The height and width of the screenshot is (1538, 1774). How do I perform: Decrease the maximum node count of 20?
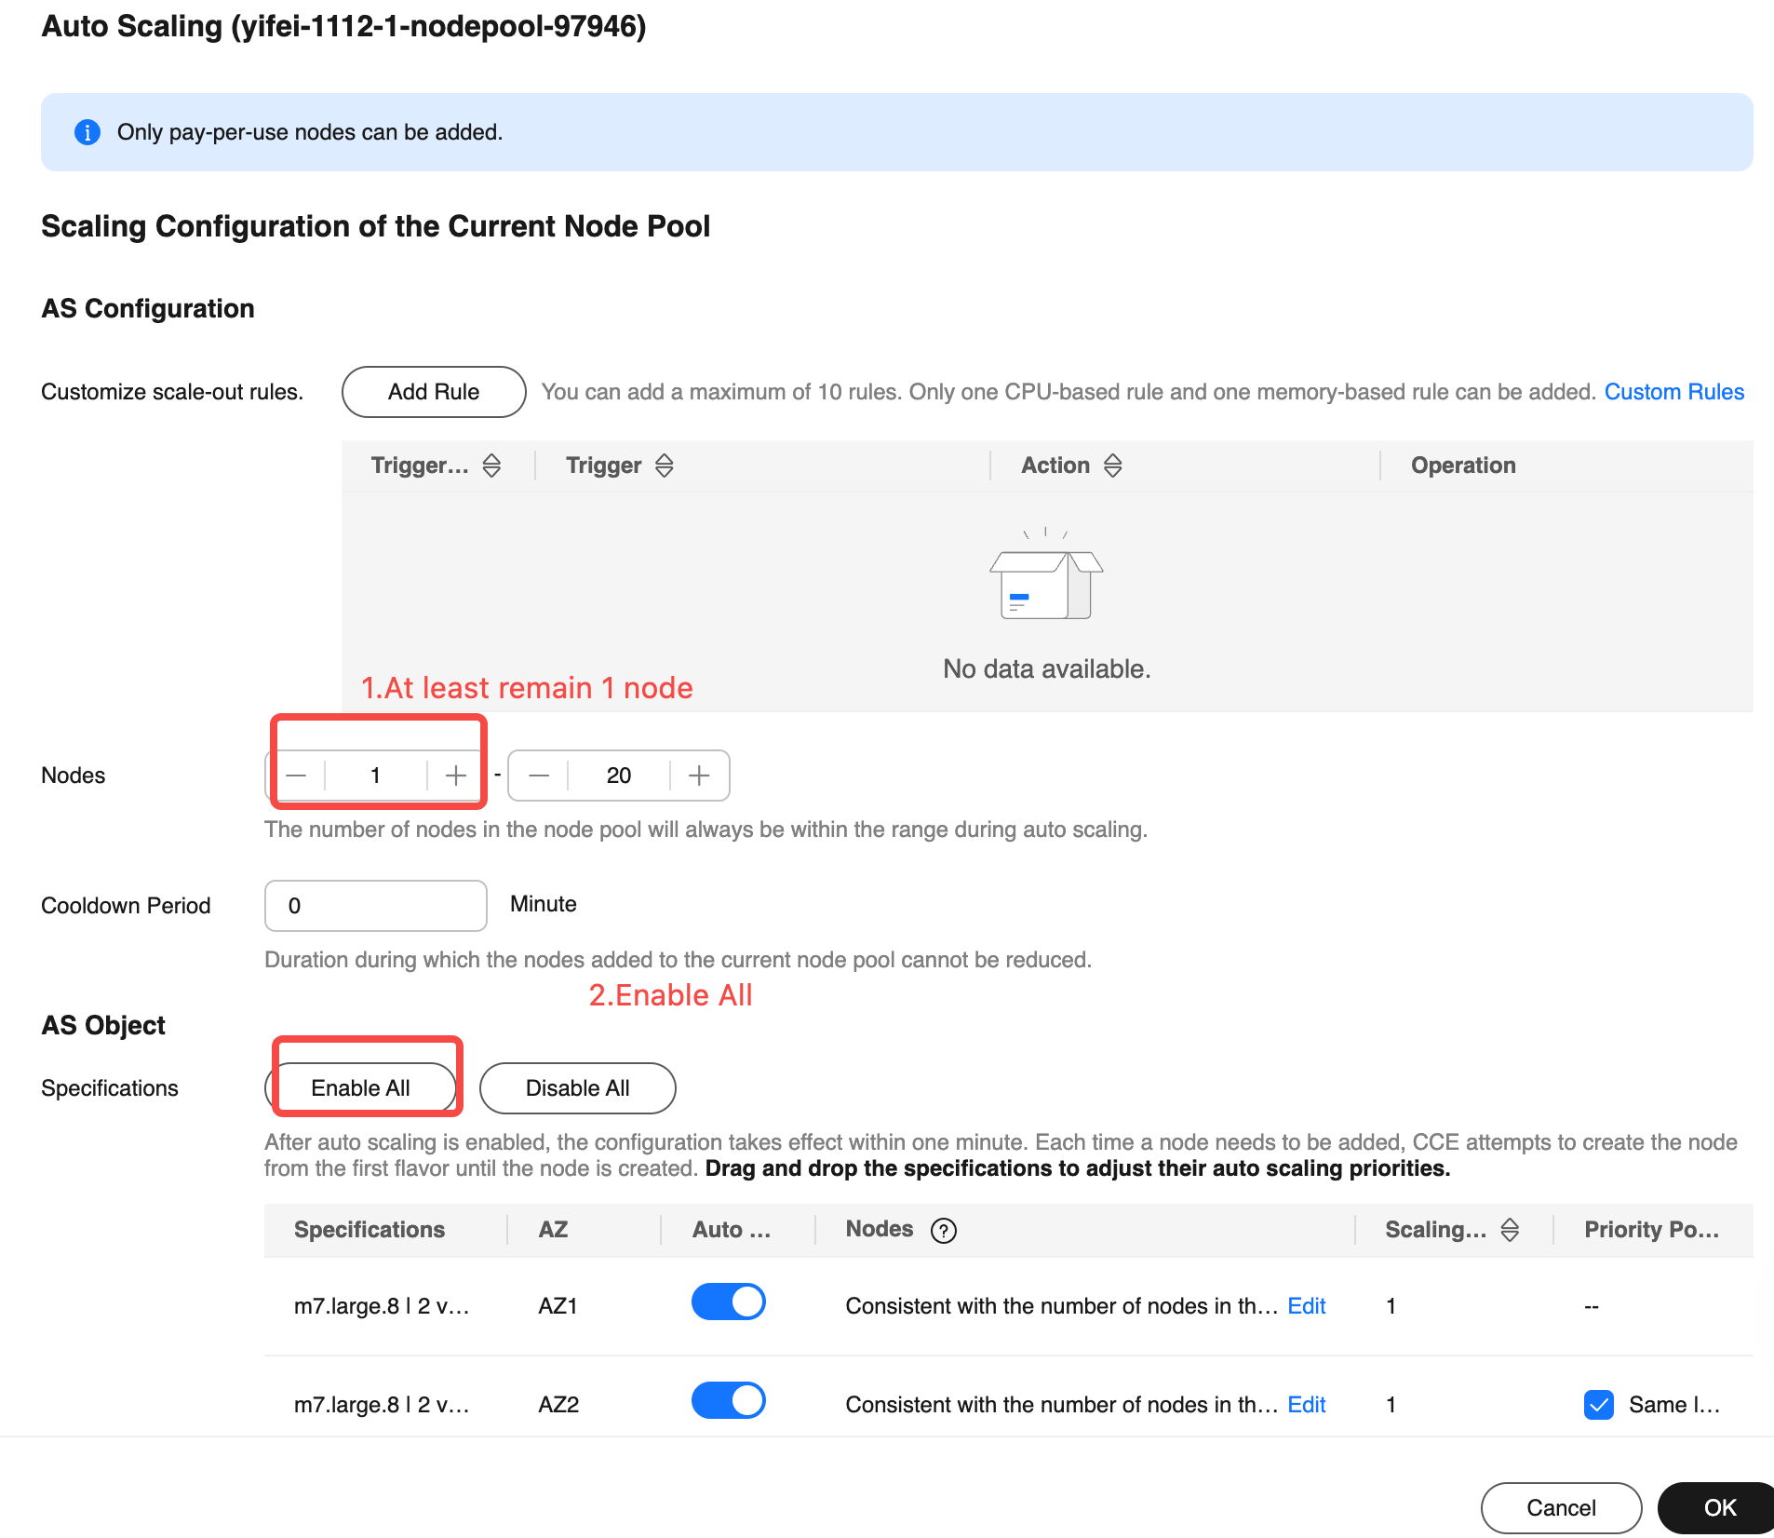click(539, 776)
